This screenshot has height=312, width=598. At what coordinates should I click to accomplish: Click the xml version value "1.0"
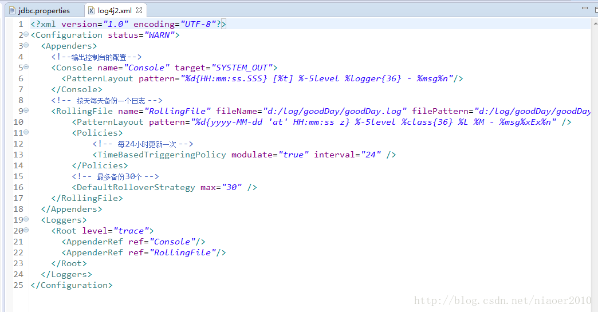[116, 25]
